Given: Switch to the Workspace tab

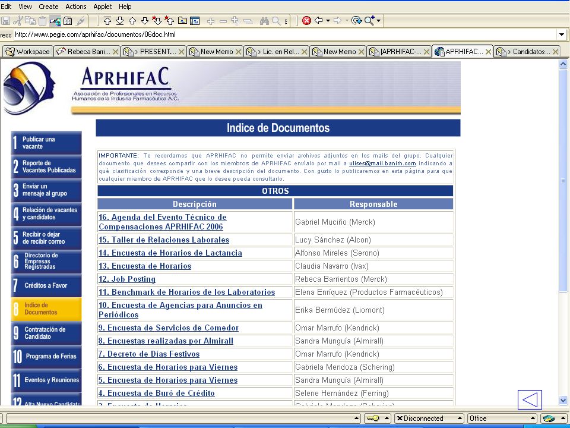Looking at the screenshot, I should (x=28, y=52).
